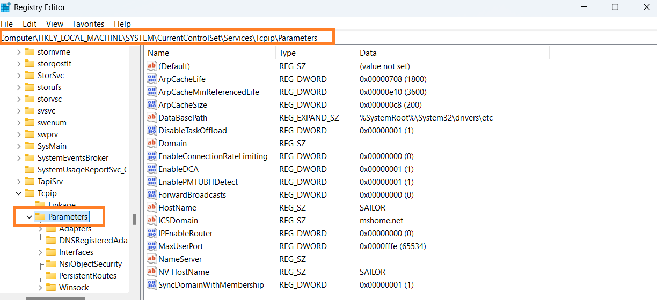Select the HostName string icon

(152, 208)
